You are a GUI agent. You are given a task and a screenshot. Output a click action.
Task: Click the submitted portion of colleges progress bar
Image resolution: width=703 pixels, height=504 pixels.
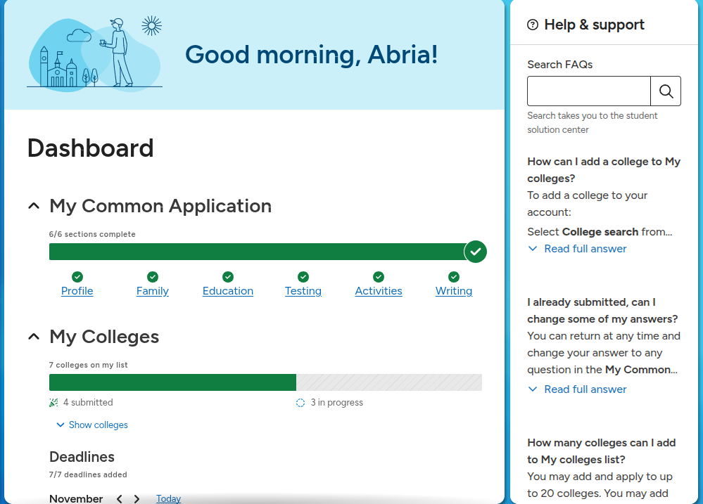(172, 382)
